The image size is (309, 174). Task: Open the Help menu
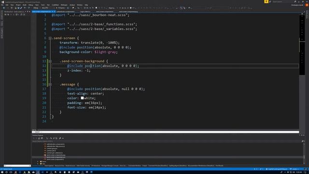(x=86, y=5)
